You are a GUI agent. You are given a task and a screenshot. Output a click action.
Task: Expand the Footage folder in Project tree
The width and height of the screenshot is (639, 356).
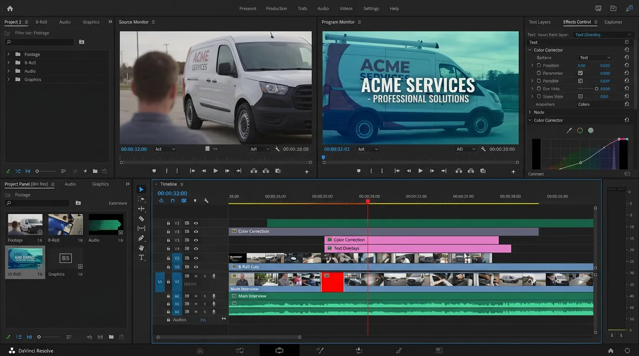pyautogui.click(x=8, y=54)
